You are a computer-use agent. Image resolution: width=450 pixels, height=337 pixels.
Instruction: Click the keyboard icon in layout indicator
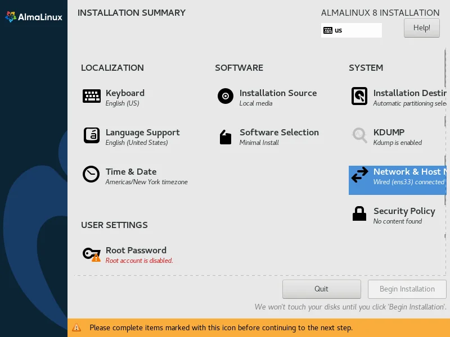(328, 30)
